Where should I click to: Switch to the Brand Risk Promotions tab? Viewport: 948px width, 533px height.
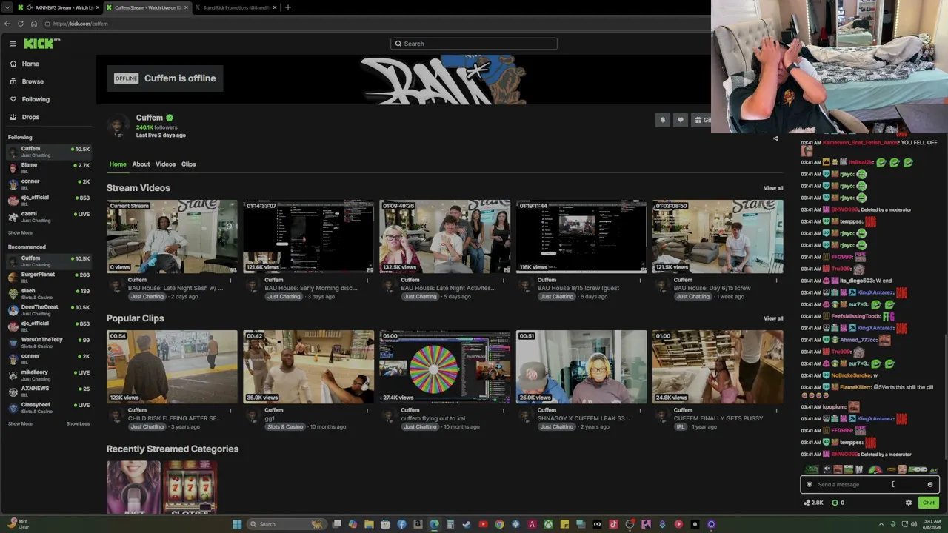coord(236,7)
